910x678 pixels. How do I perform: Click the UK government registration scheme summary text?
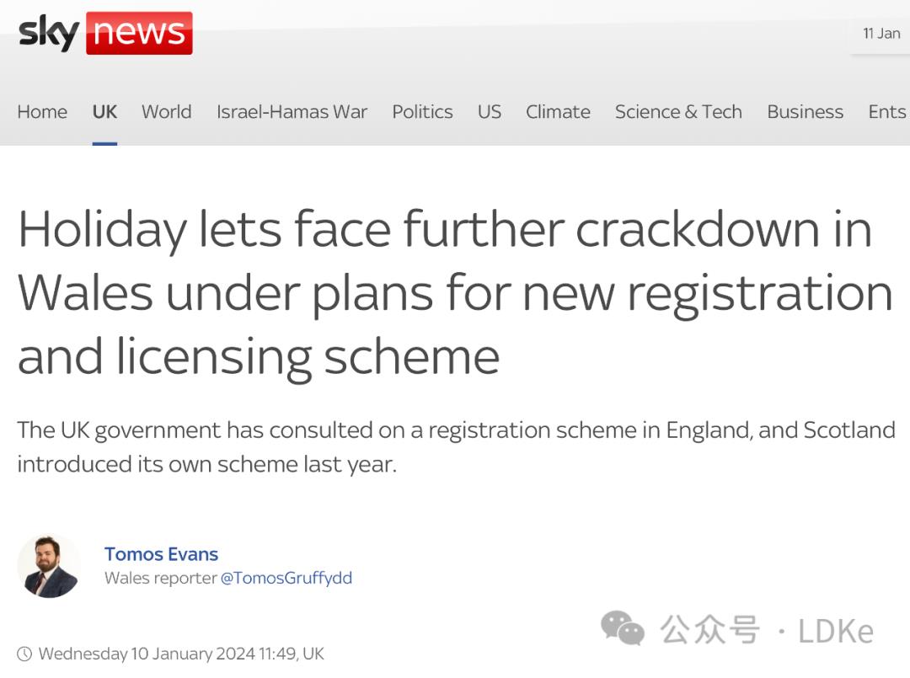tap(455, 446)
